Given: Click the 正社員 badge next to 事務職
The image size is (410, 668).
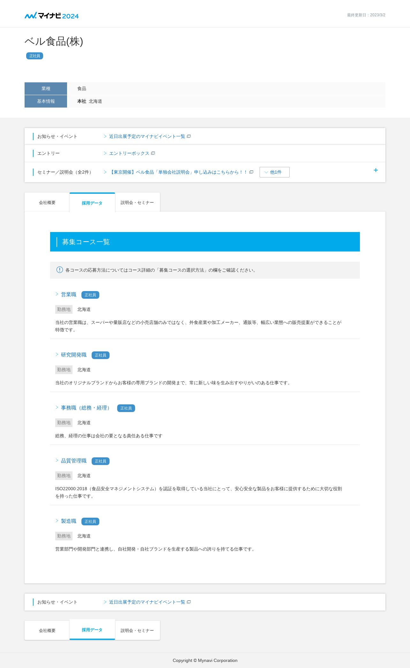Looking at the screenshot, I should [x=126, y=408].
